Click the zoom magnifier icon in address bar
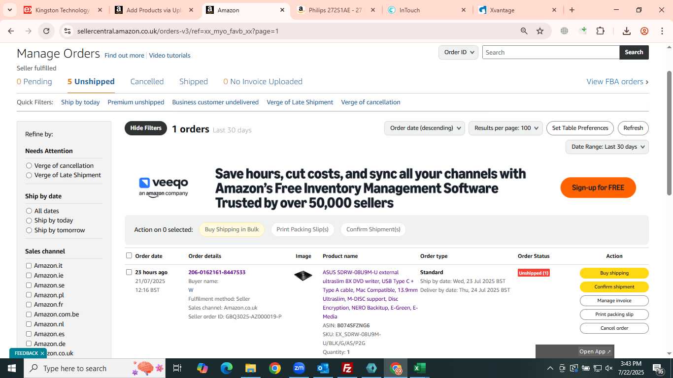 524,31
